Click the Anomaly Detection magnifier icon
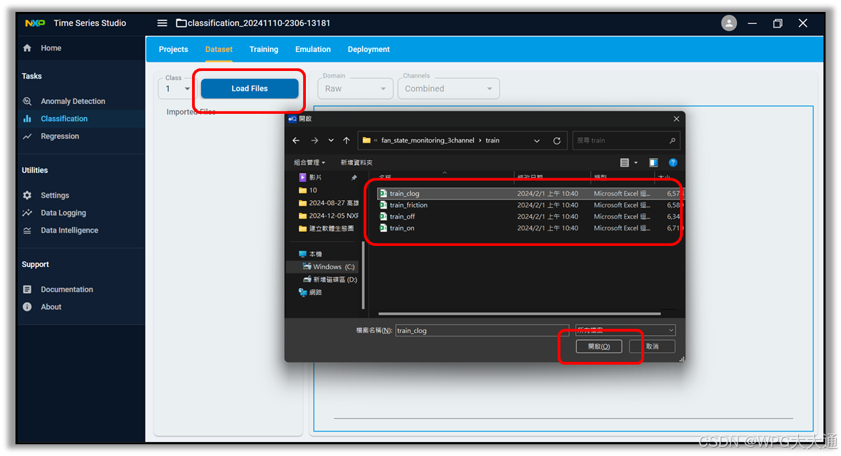The width and height of the screenshot is (841, 456). 27,100
